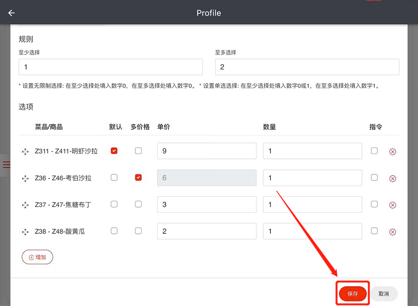Focus the 至多选择 maximum field
The width and height of the screenshot is (418, 306).
[x=307, y=67]
